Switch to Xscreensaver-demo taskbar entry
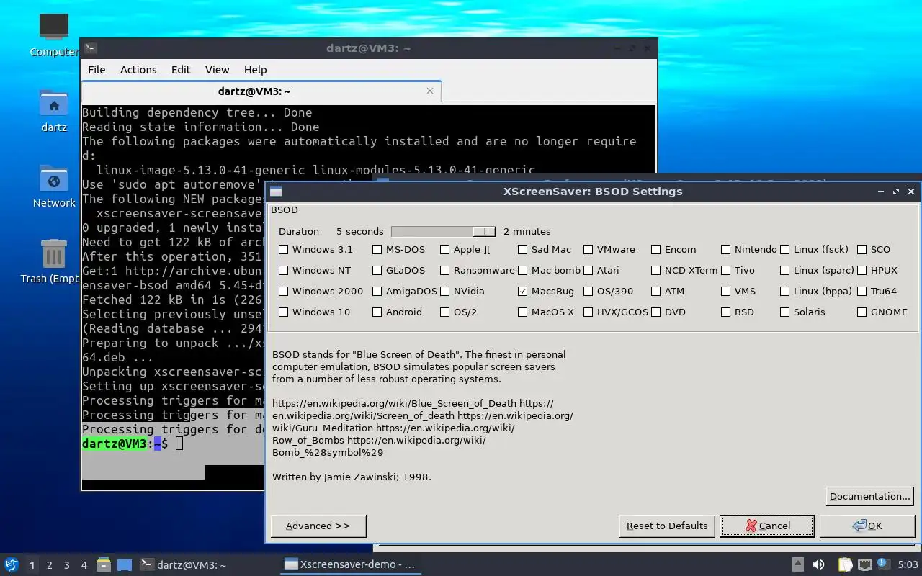Image resolution: width=922 pixels, height=576 pixels. point(350,564)
